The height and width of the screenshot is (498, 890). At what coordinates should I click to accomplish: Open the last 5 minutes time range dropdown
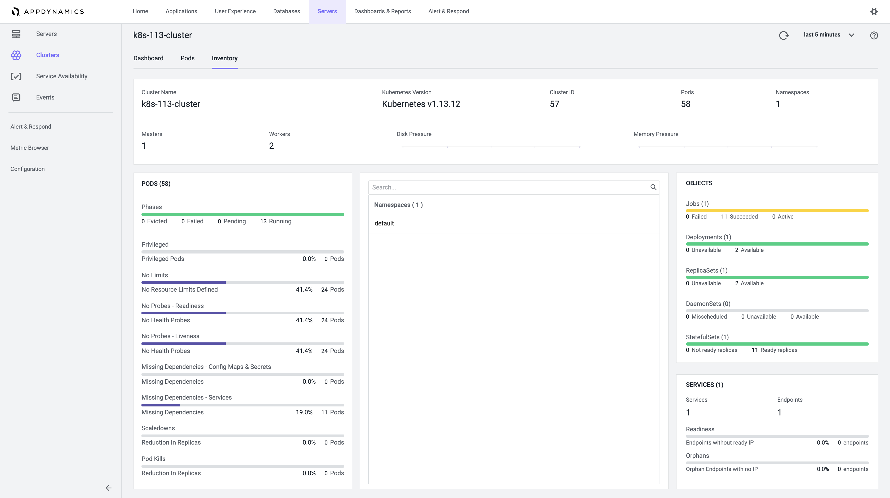click(829, 34)
